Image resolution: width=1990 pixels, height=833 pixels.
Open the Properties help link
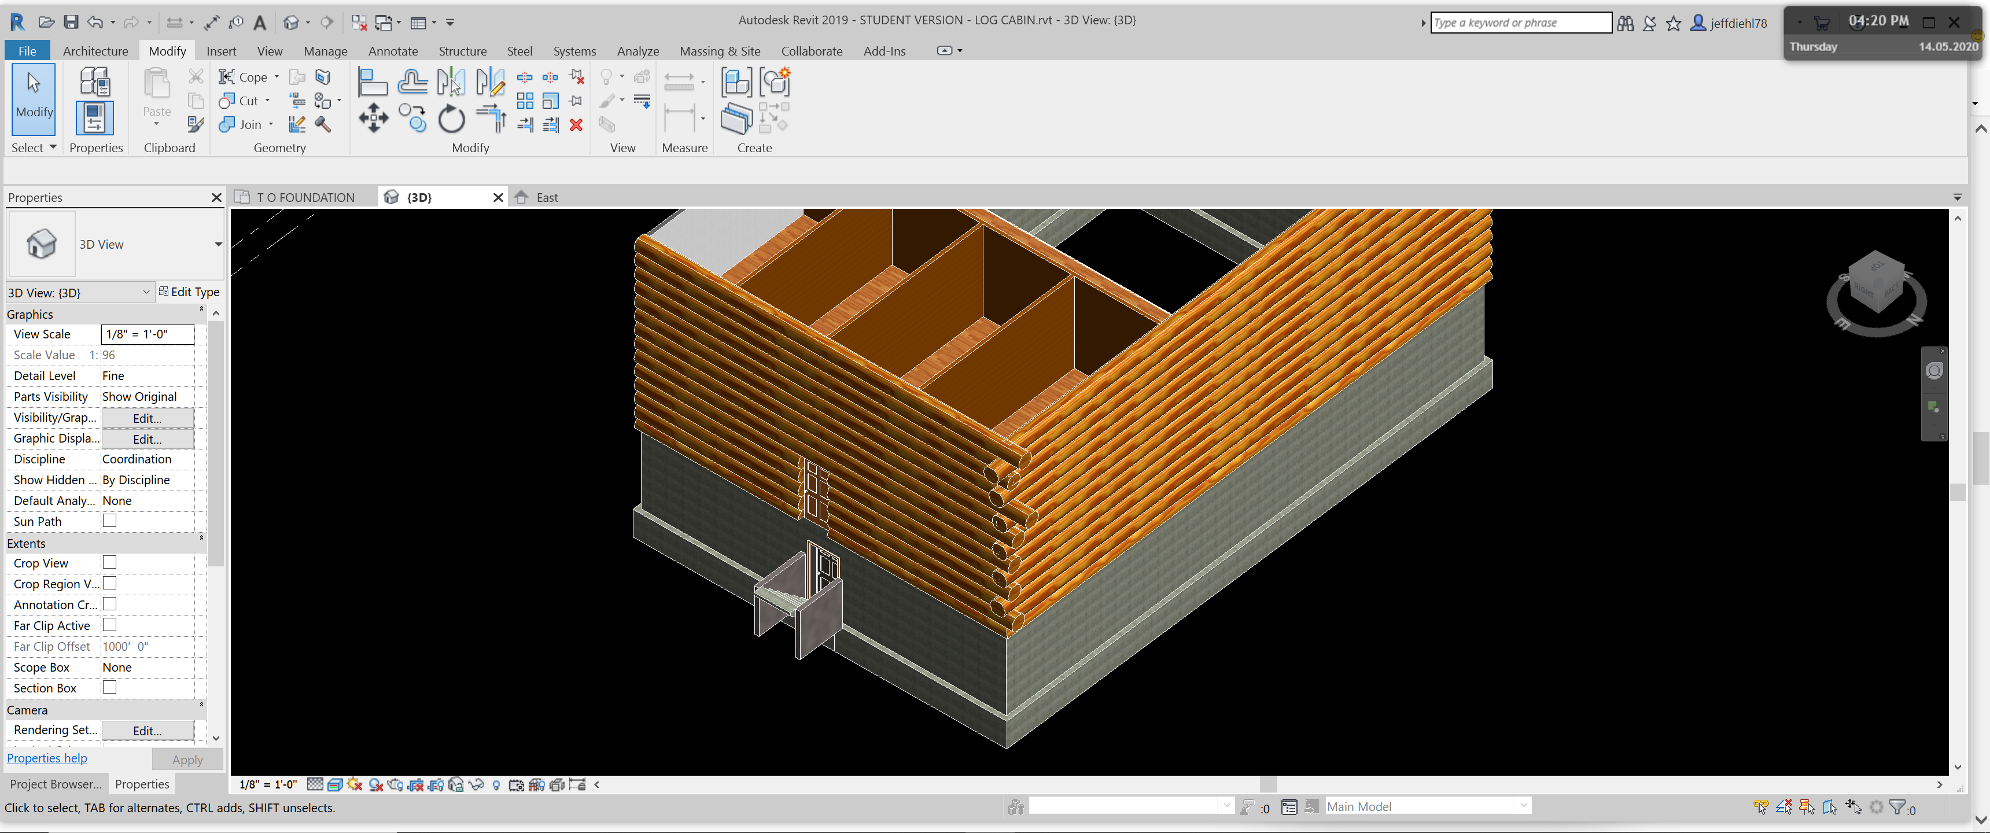[46, 758]
